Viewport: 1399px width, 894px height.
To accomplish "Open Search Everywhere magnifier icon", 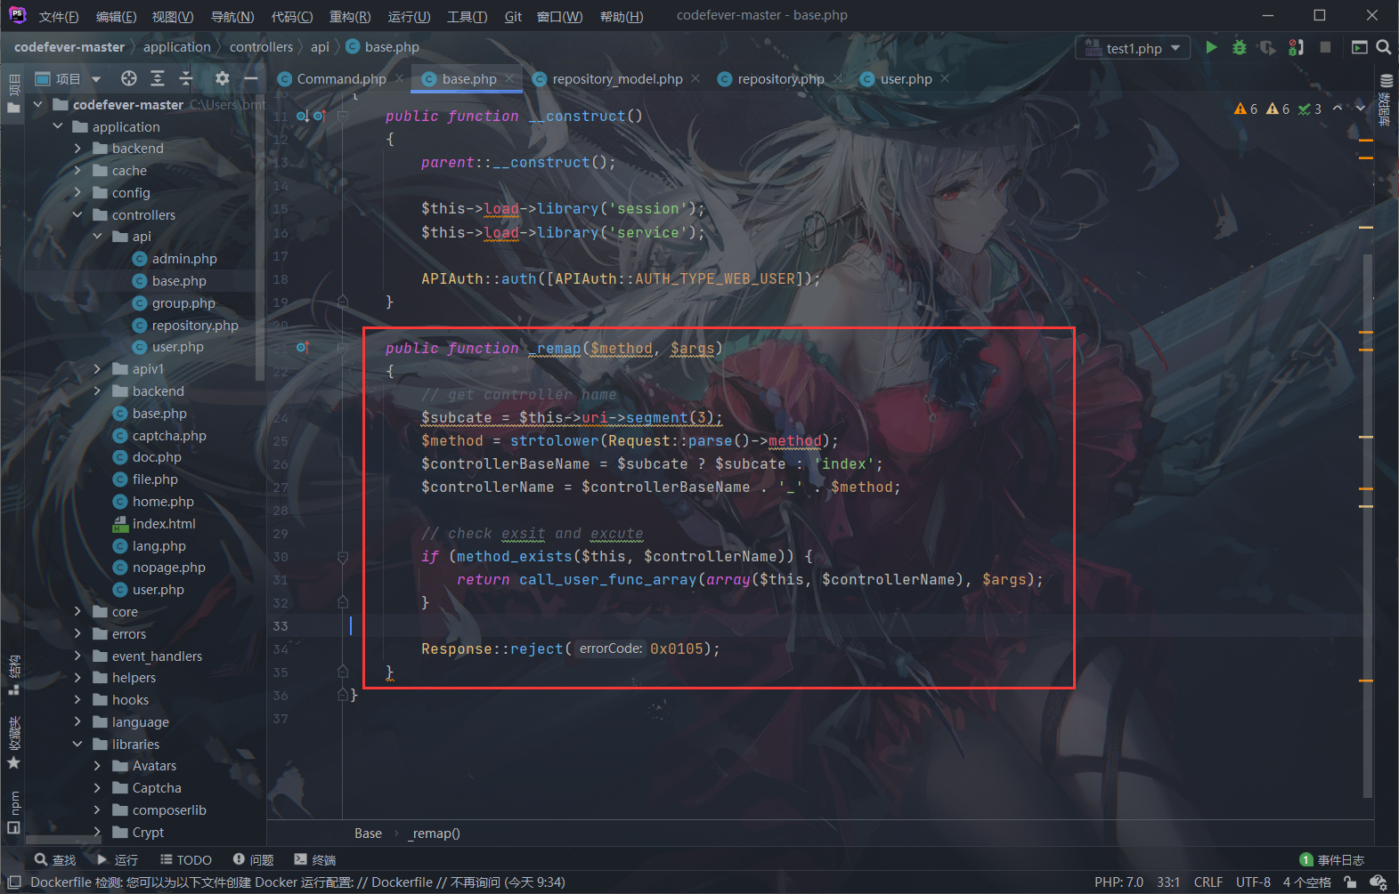I will [1383, 47].
